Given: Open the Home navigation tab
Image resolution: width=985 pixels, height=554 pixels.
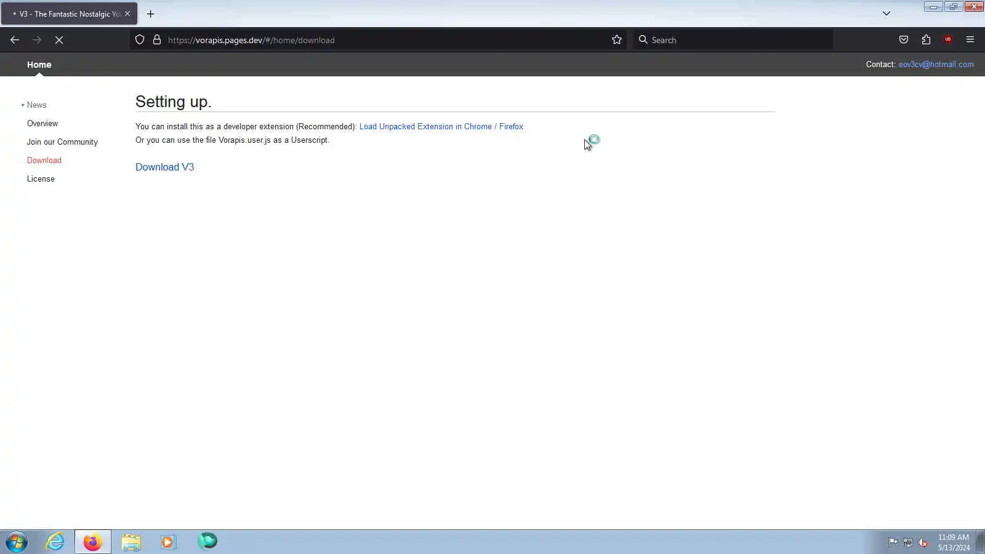Looking at the screenshot, I should (x=39, y=65).
